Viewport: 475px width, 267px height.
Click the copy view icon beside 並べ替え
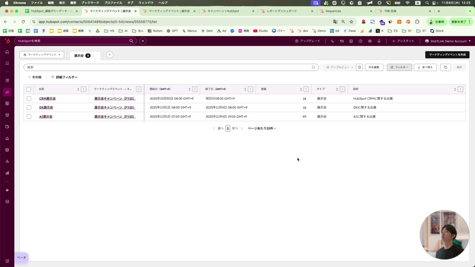pos(445,67)
